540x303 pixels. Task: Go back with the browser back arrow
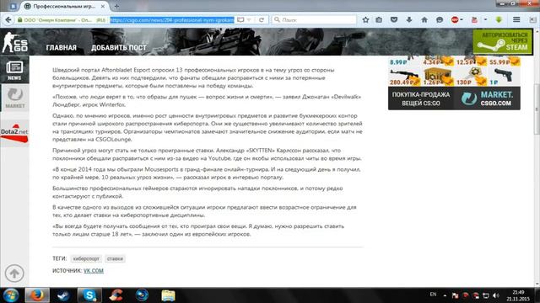coord(8,20)
